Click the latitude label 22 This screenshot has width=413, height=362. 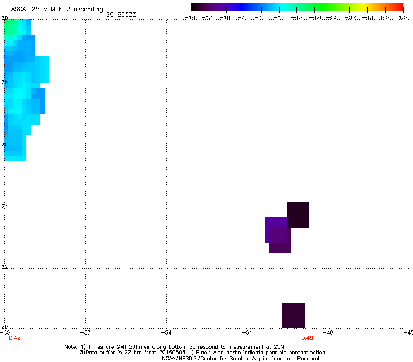point(4,267)
